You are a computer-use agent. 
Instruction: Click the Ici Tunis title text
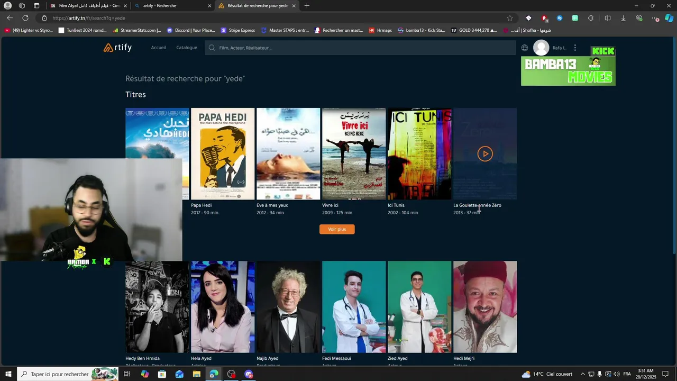[x=396, y=205]
